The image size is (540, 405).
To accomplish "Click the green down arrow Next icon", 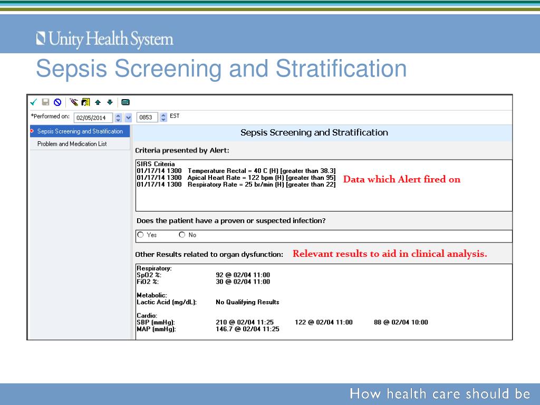I will pos(110,102).
